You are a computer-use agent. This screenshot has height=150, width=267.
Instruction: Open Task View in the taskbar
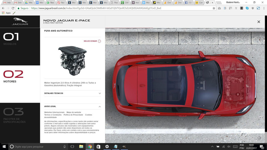pyautogui.click(x=72, y=147)
